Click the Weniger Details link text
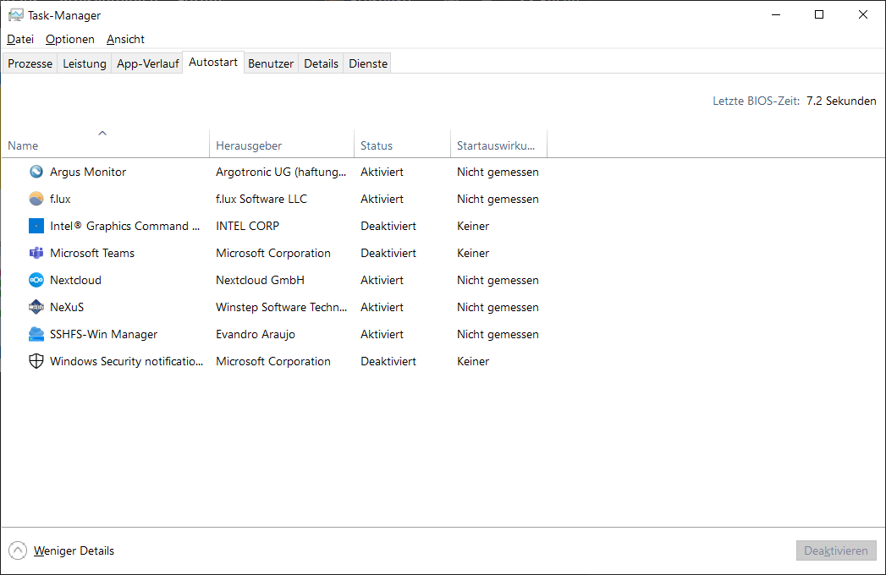886x575 pixels. [x=74, y=550]
